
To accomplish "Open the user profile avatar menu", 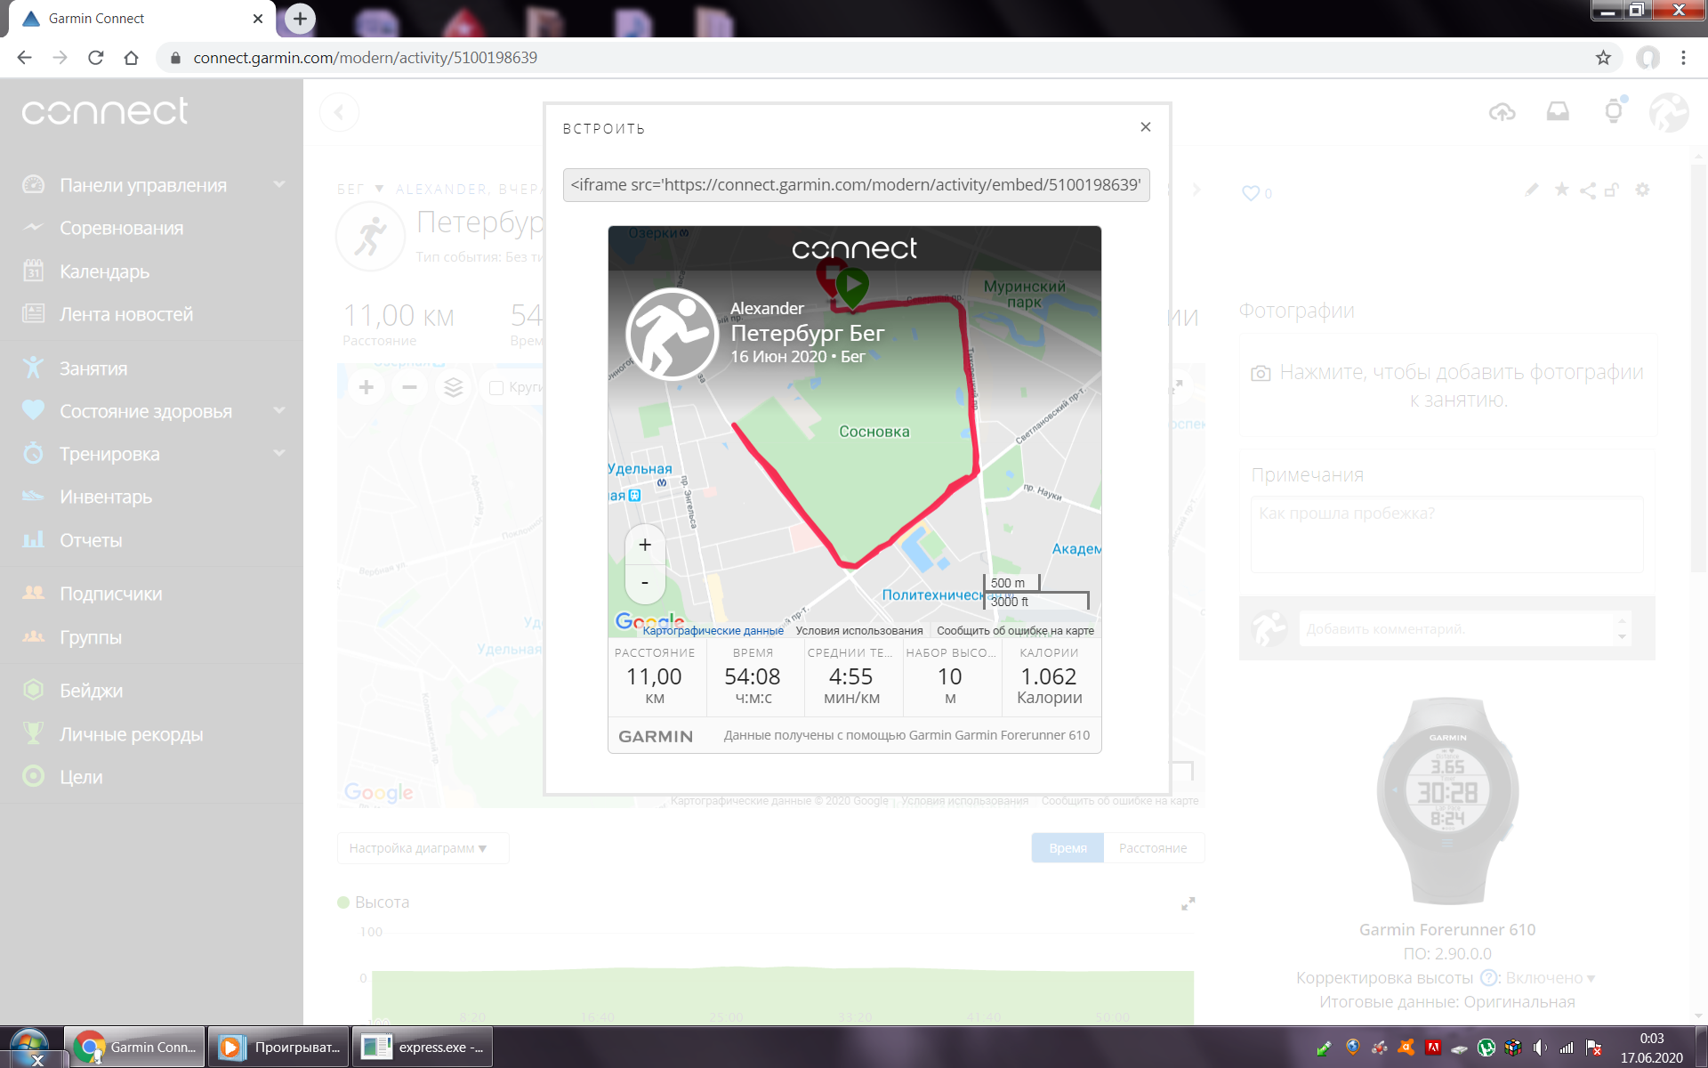I will (x=1668, y=112).
